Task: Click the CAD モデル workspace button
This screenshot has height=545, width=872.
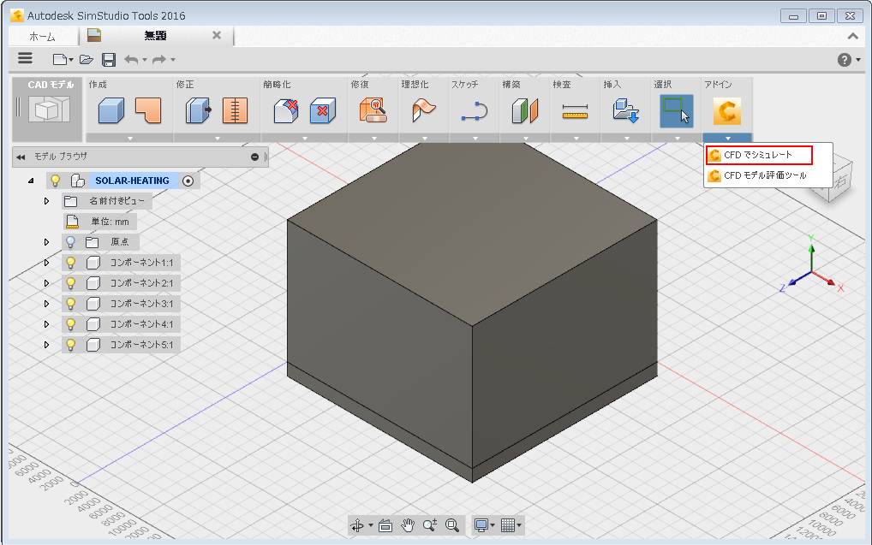Action: 48,109
